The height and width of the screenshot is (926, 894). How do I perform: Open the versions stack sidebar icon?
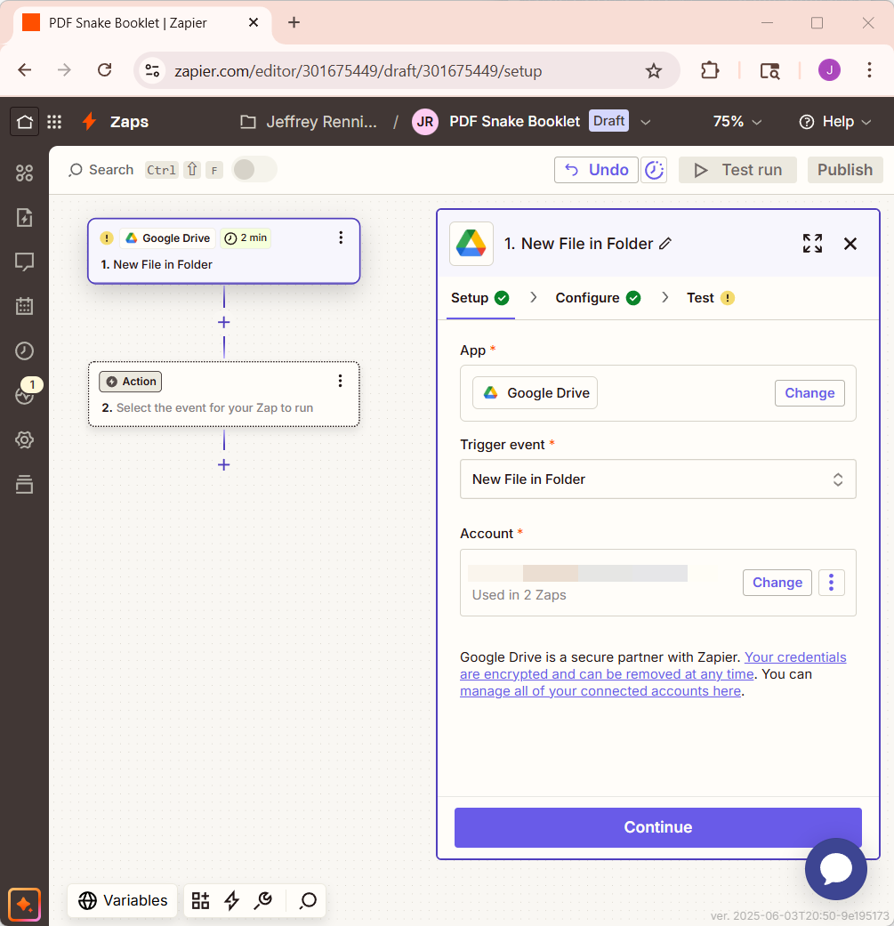coord(24,484)
